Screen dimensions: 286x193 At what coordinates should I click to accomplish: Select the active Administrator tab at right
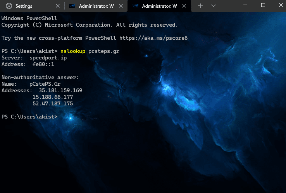pos(159,6)
